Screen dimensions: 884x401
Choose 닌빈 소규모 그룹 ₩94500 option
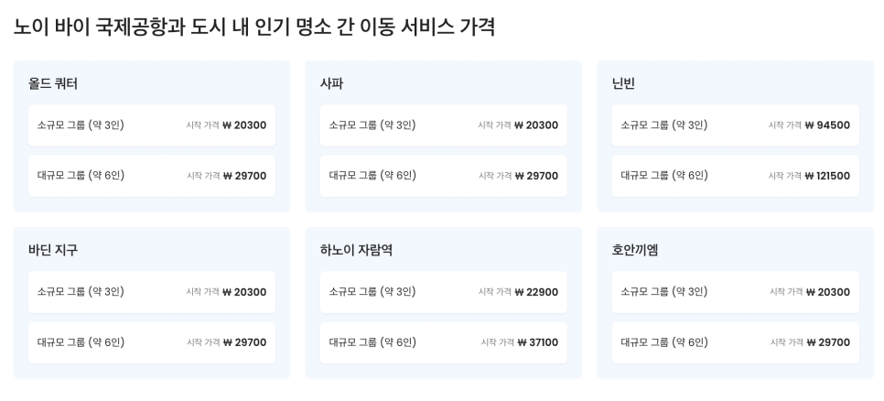tap(735, 125)
